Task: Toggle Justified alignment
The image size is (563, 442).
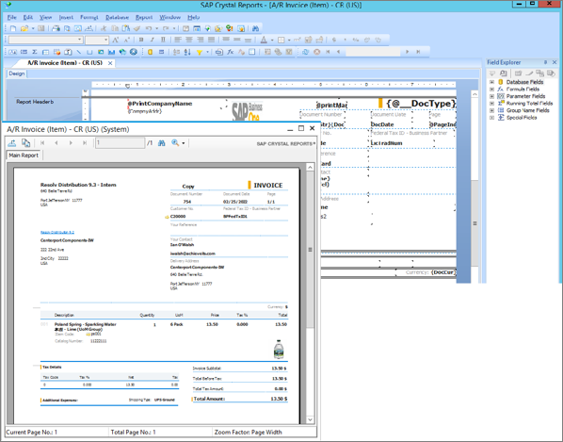Action: coord(211,40)
